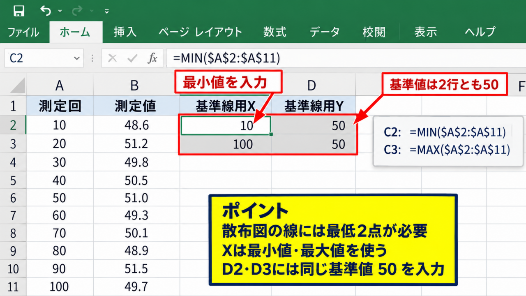
Task: Click the cell with value 49.7
Action: 137,286
